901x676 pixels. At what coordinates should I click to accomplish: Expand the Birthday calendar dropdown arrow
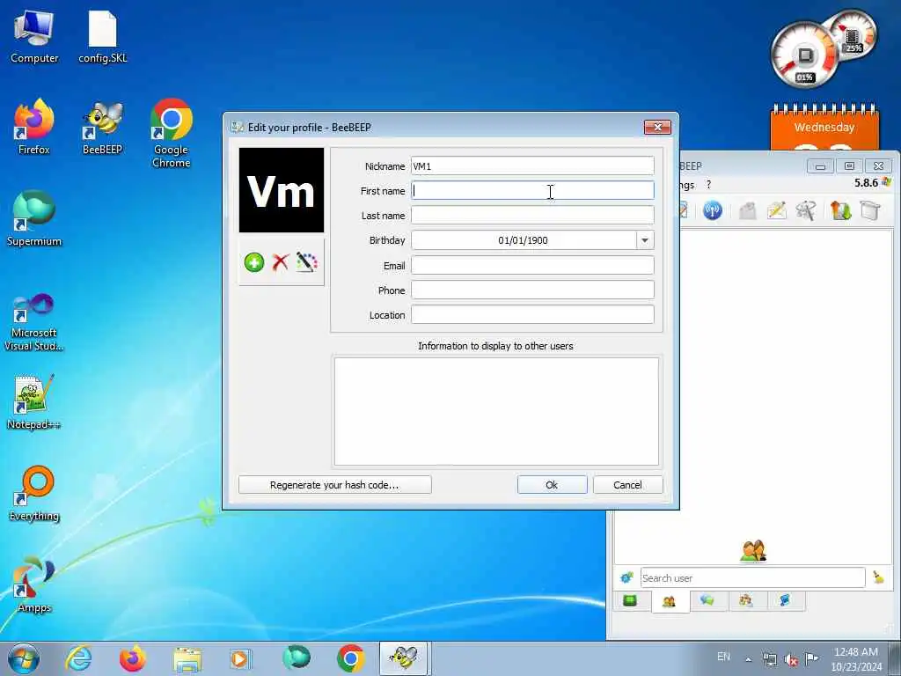(645, 240)
